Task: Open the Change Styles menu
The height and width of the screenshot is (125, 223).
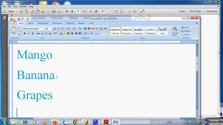Action: 175,31
